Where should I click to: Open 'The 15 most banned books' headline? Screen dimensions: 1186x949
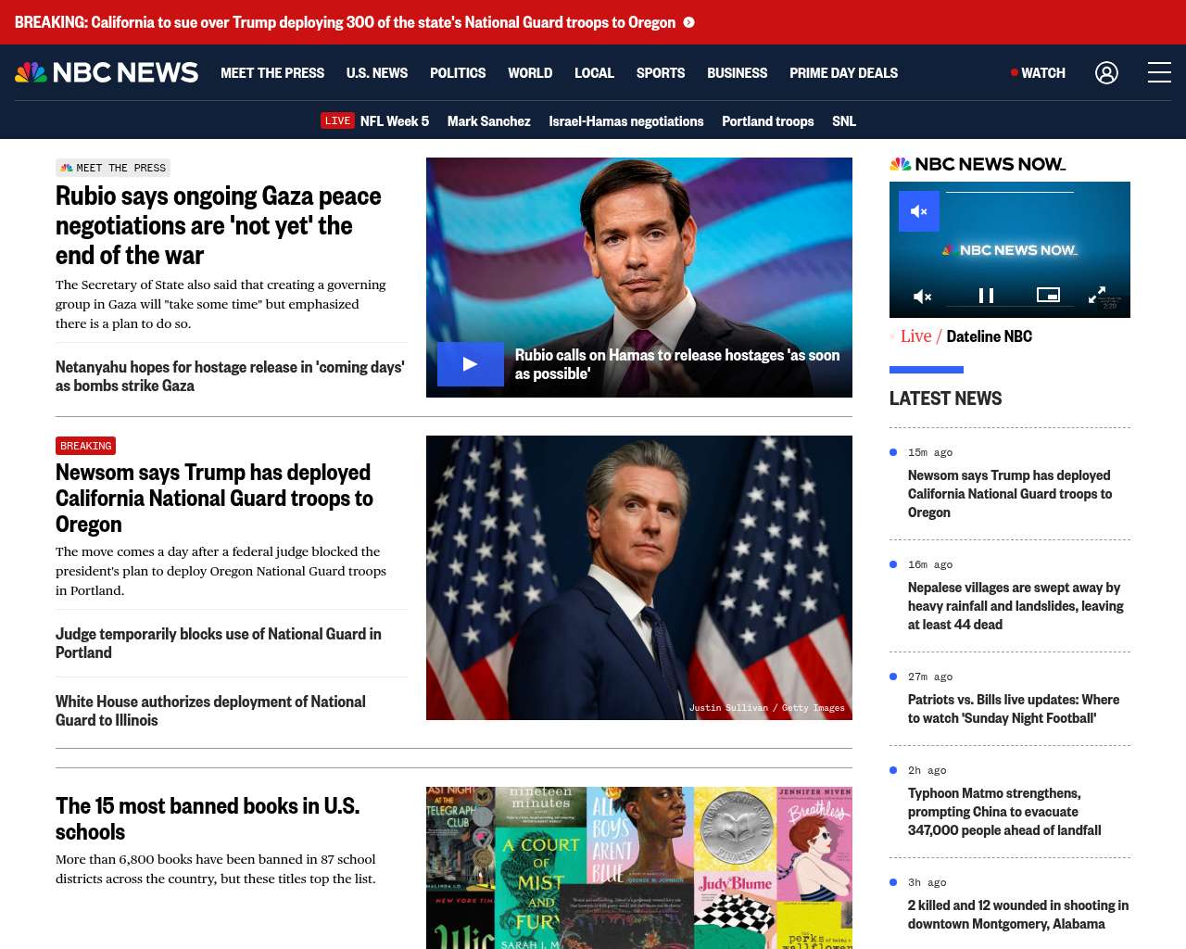click(208, 819)
